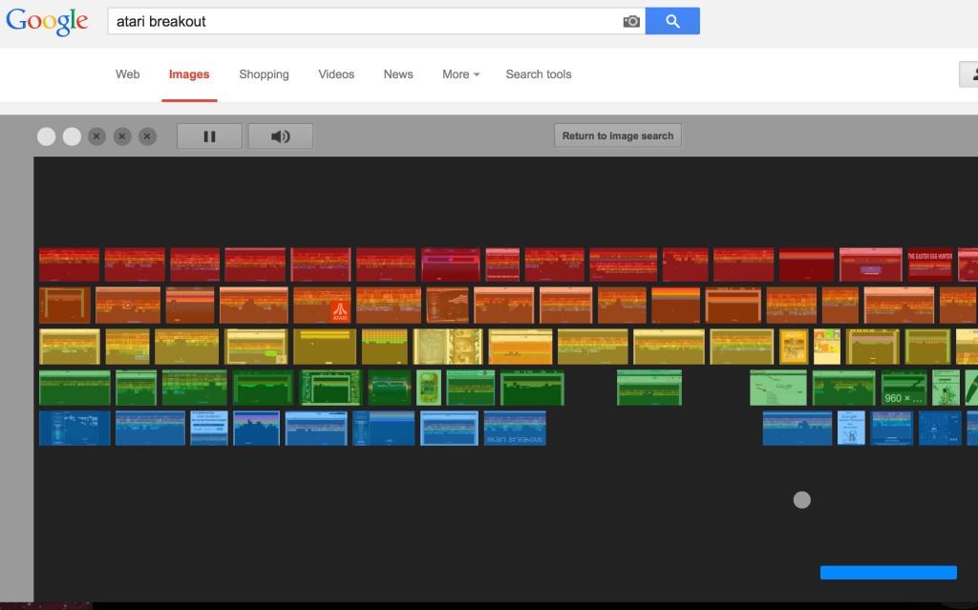Click a gray x lost-life circle
The image size is (978, 610).
point(96,136)
